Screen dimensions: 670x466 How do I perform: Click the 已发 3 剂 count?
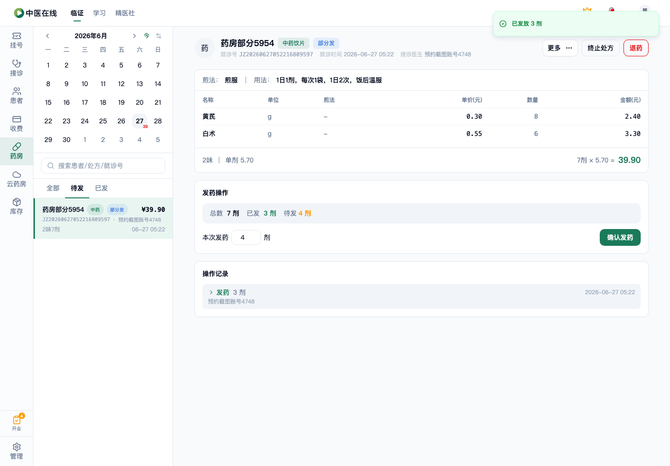click(261, 213)
